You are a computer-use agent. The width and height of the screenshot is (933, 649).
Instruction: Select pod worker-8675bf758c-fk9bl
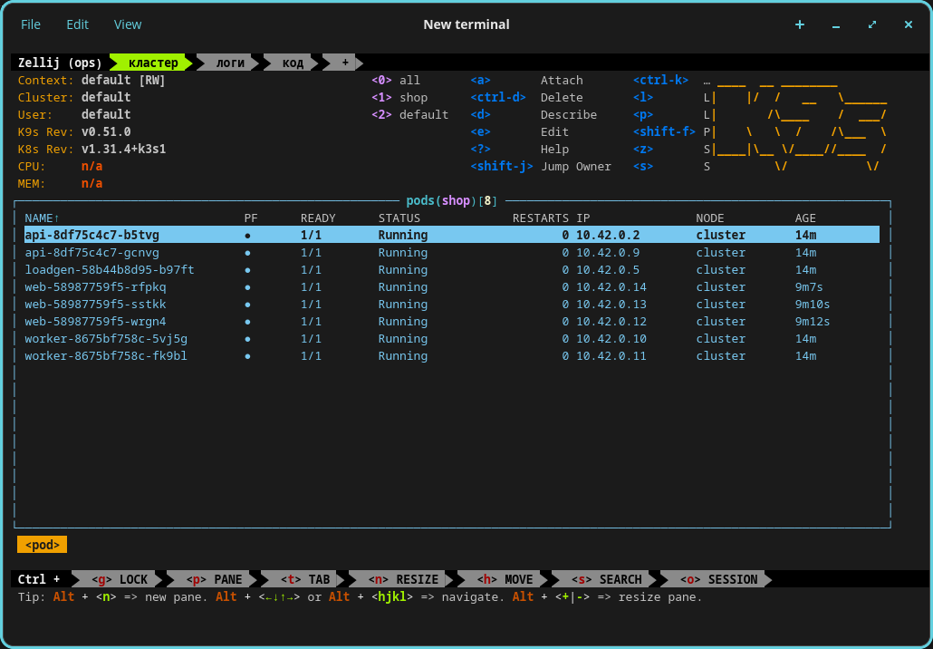click(452, 356)
